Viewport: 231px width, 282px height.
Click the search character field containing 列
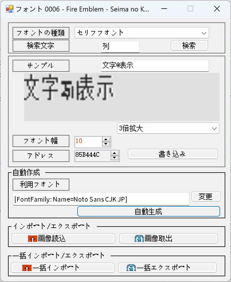tap(120, 46)
